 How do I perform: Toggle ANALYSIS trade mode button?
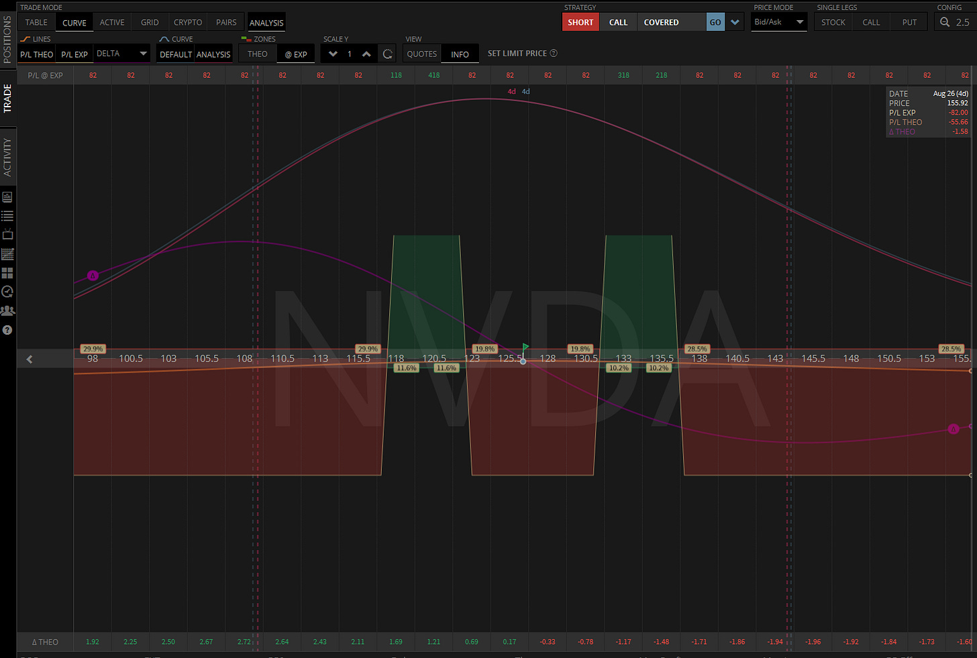[x=266, y=22]
